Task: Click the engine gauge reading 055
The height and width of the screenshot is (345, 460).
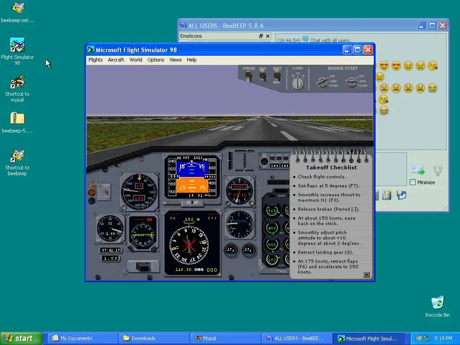Action: (272, 244)
